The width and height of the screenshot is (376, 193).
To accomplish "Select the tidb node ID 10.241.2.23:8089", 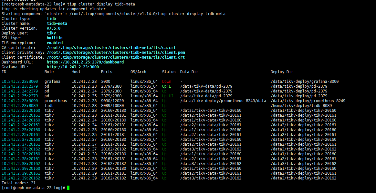I will pos(20,106).
